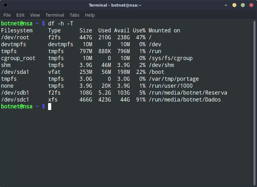The height and width of the screenshot is (187, 257).
Task: Click '/run/media/botnet/Dados' mount point
Action: 185,100
